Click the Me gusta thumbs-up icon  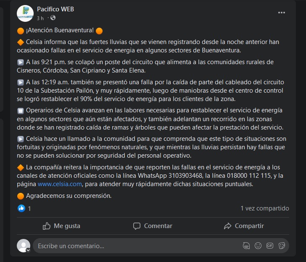[47, 226]
